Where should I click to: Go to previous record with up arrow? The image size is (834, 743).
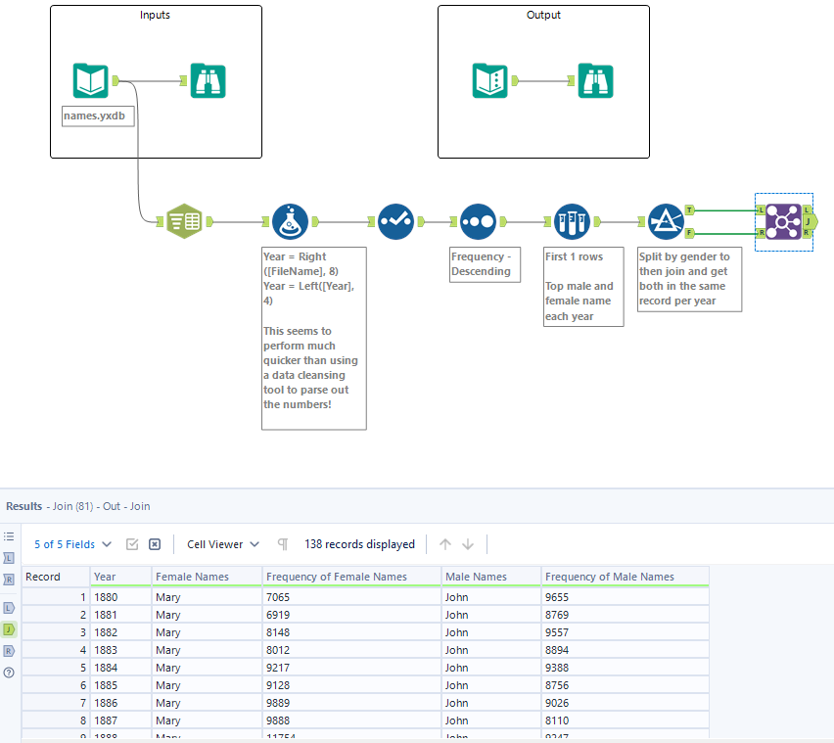click(x=445, y=544)
